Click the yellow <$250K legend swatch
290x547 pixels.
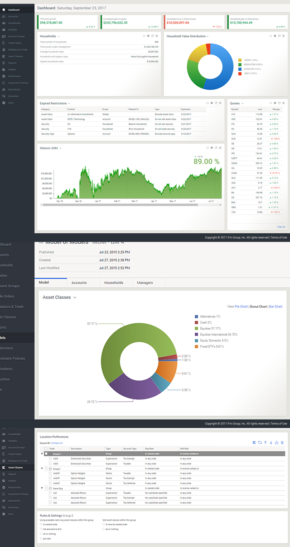point(240,59)
